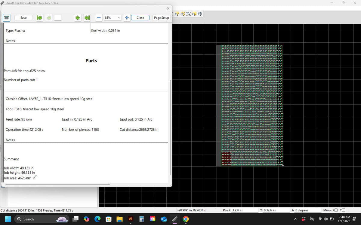Click 'Part: 4x8 fab top .625 holes'
This screenshot has height=225, width=361.
tap(24, 71)
